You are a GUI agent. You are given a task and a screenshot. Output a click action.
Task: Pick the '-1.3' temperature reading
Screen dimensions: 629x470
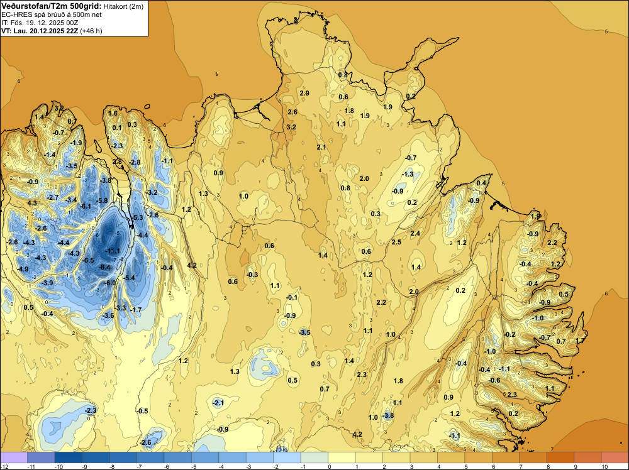(x=408, y=174)
